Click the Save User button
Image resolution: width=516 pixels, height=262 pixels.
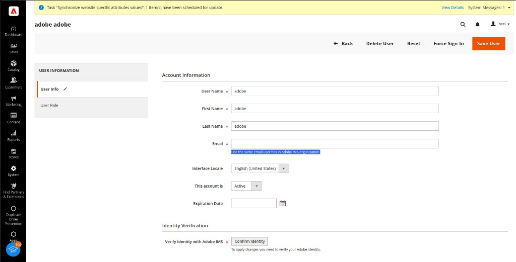click(488, 44)
